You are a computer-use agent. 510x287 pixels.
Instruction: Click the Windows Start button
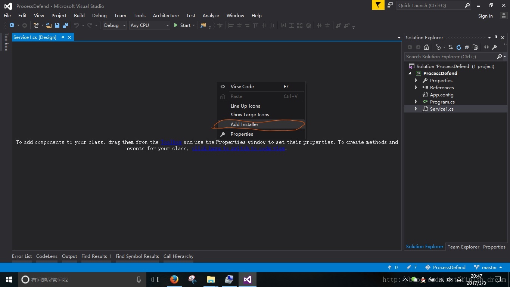coord(9,279)
